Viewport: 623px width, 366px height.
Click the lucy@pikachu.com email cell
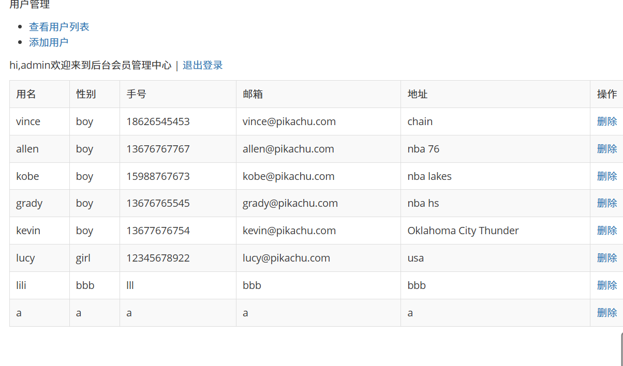pos(286,258)
